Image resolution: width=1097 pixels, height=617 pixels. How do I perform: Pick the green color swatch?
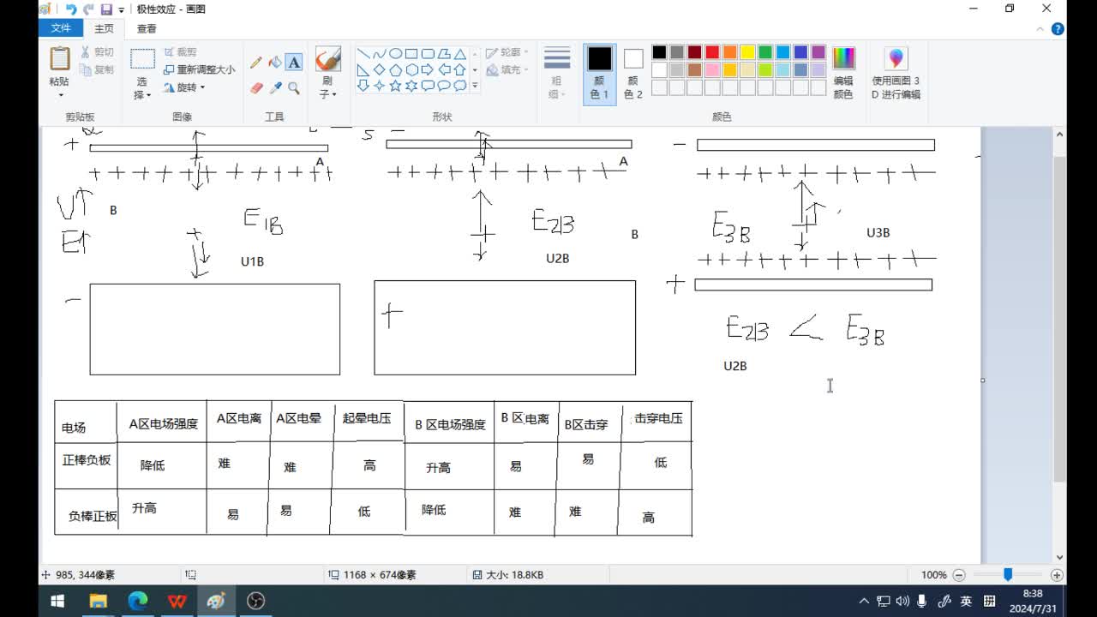765,52
